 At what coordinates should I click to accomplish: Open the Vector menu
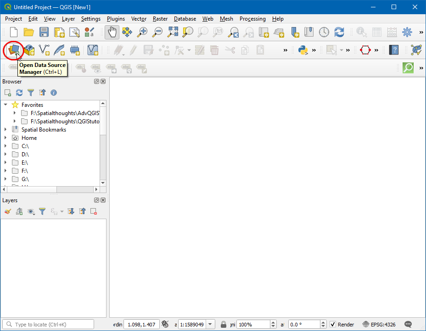pos(139,19)
